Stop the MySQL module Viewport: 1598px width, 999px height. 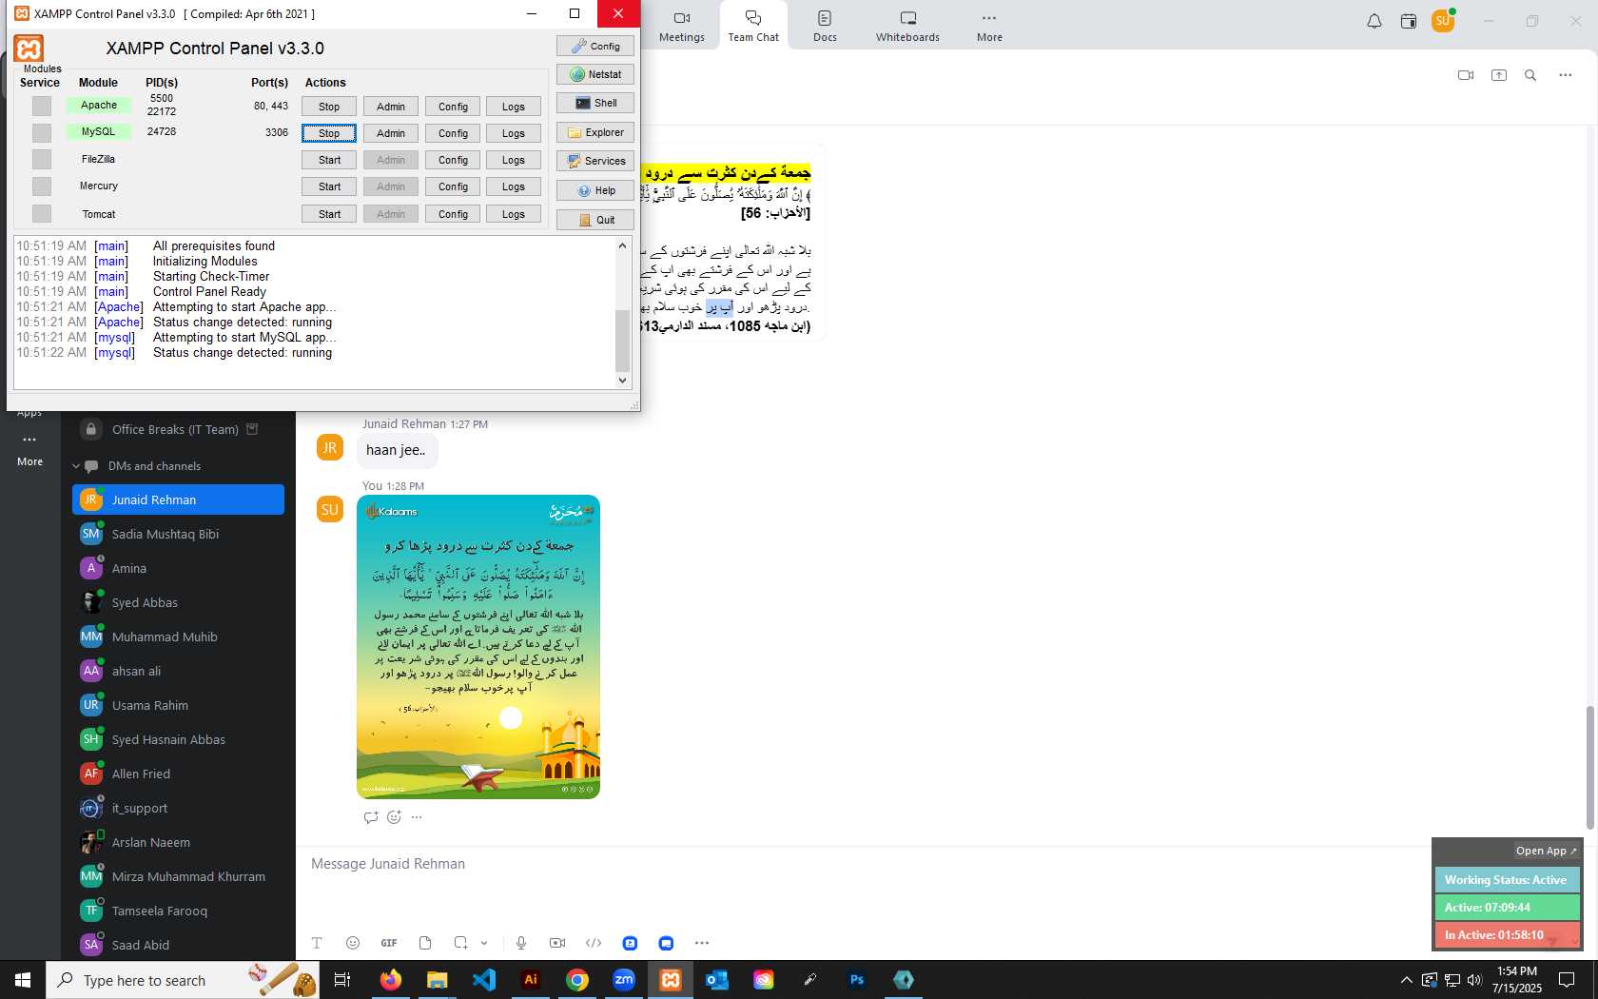pyautogui.click(x=329, y=133)
